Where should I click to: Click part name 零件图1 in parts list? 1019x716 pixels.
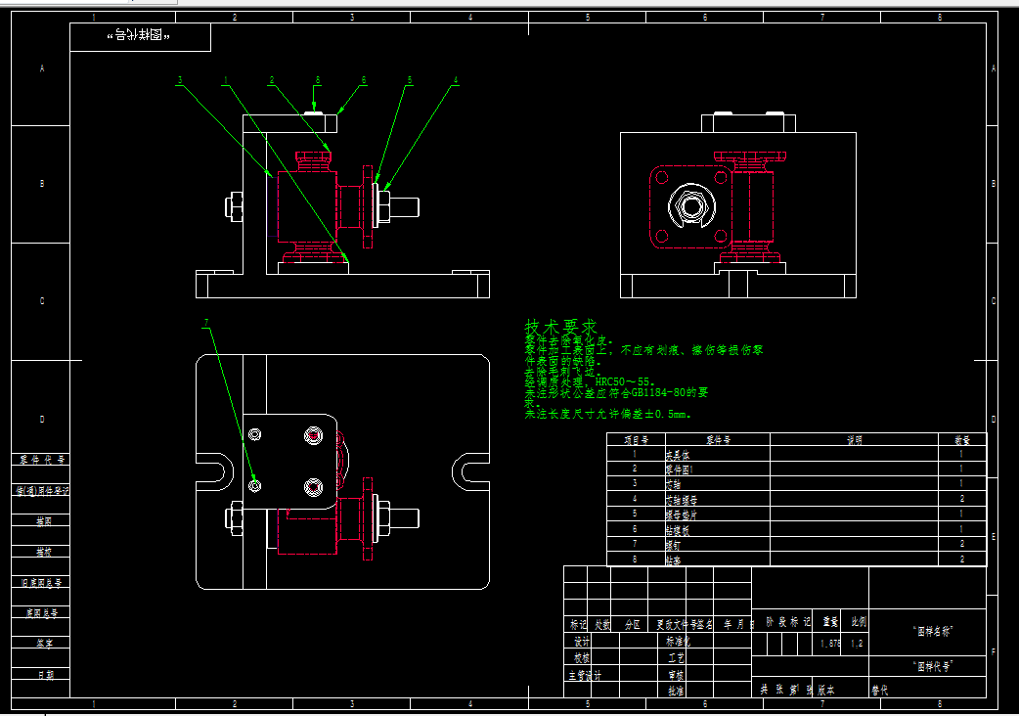coord(679,470)
